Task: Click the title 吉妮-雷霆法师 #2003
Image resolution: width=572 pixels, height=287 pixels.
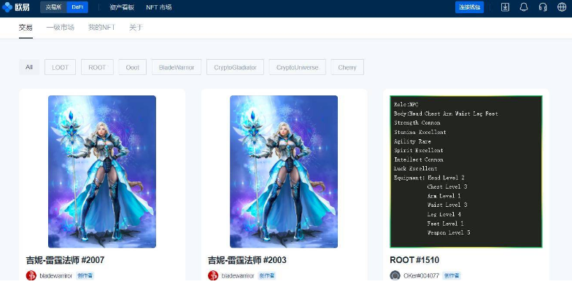Action: 247,260
